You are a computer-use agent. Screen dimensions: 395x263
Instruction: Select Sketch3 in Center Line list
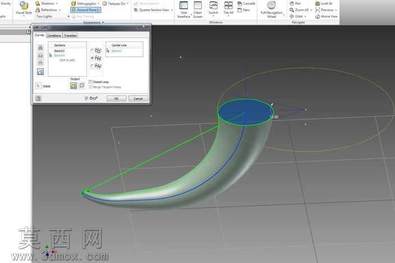pyautogui.click(x=117, y=51)
